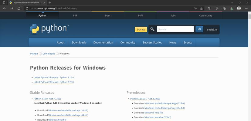Screen dimensions: 251x121
Task: Open the browser Settings and more menu
Action: click(x=246, y=8)
